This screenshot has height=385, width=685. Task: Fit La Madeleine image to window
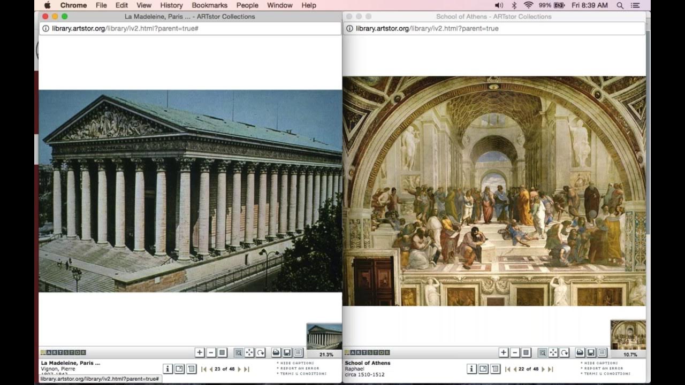[x=222, y=352]
